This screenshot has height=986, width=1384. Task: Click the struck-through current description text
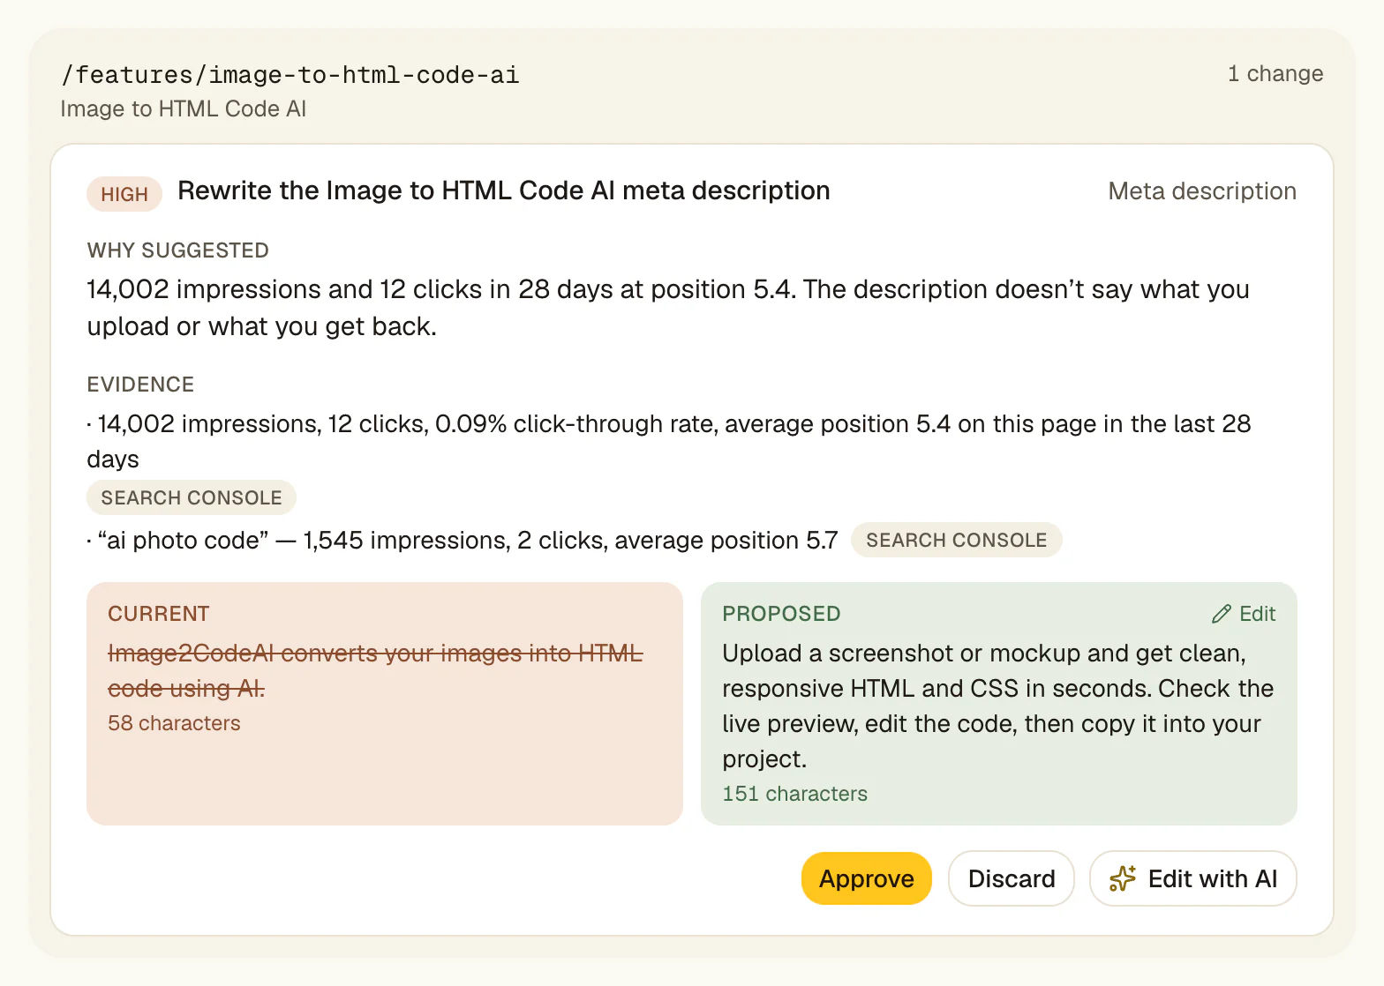[375, 670]
